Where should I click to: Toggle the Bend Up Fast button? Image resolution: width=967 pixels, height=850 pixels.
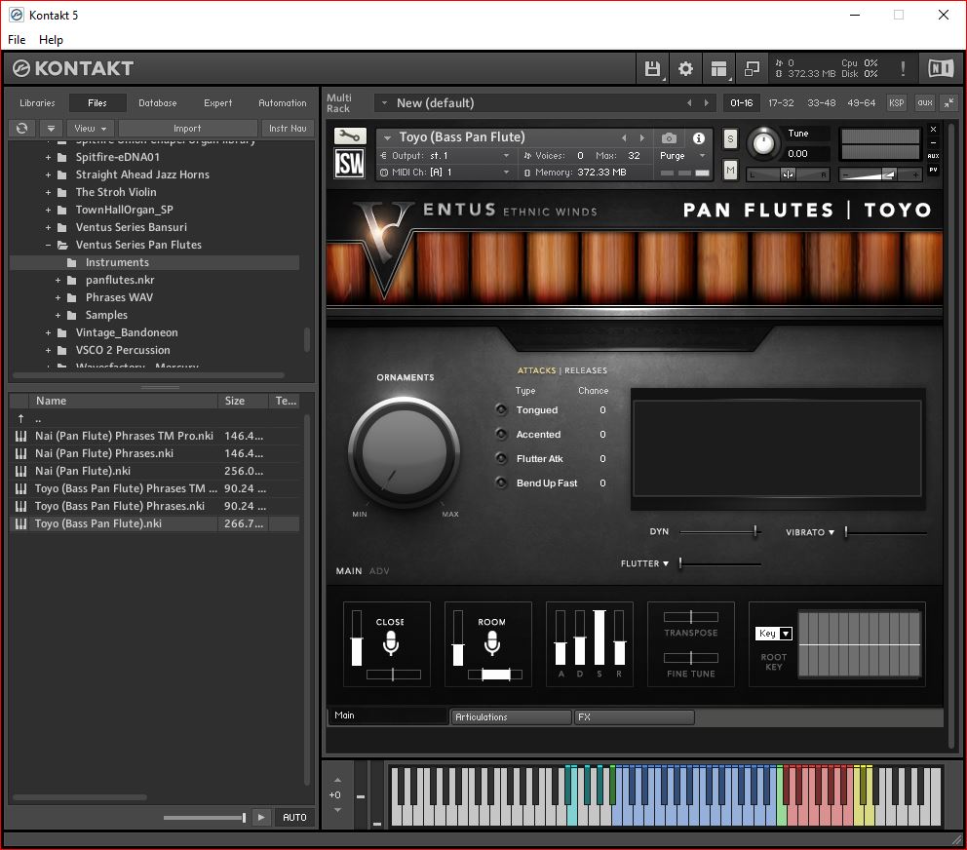[x=501, y=483]
